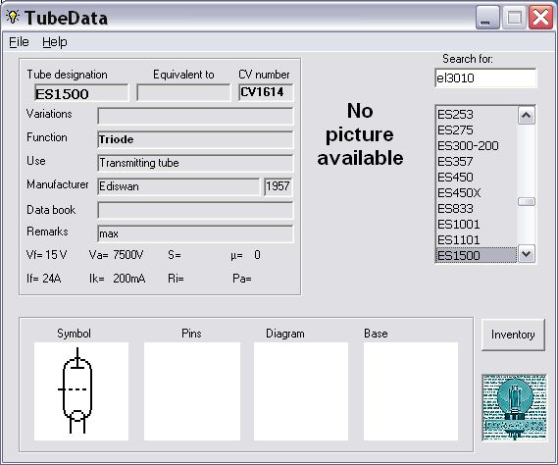This screenshot has width=558, height=465.
Task: Click the list scroll up arrow
Action: (527, 116)
